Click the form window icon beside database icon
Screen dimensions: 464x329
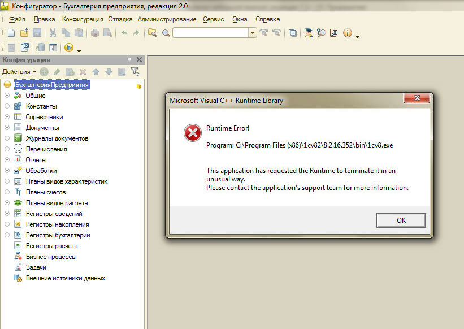pos(53,47)
